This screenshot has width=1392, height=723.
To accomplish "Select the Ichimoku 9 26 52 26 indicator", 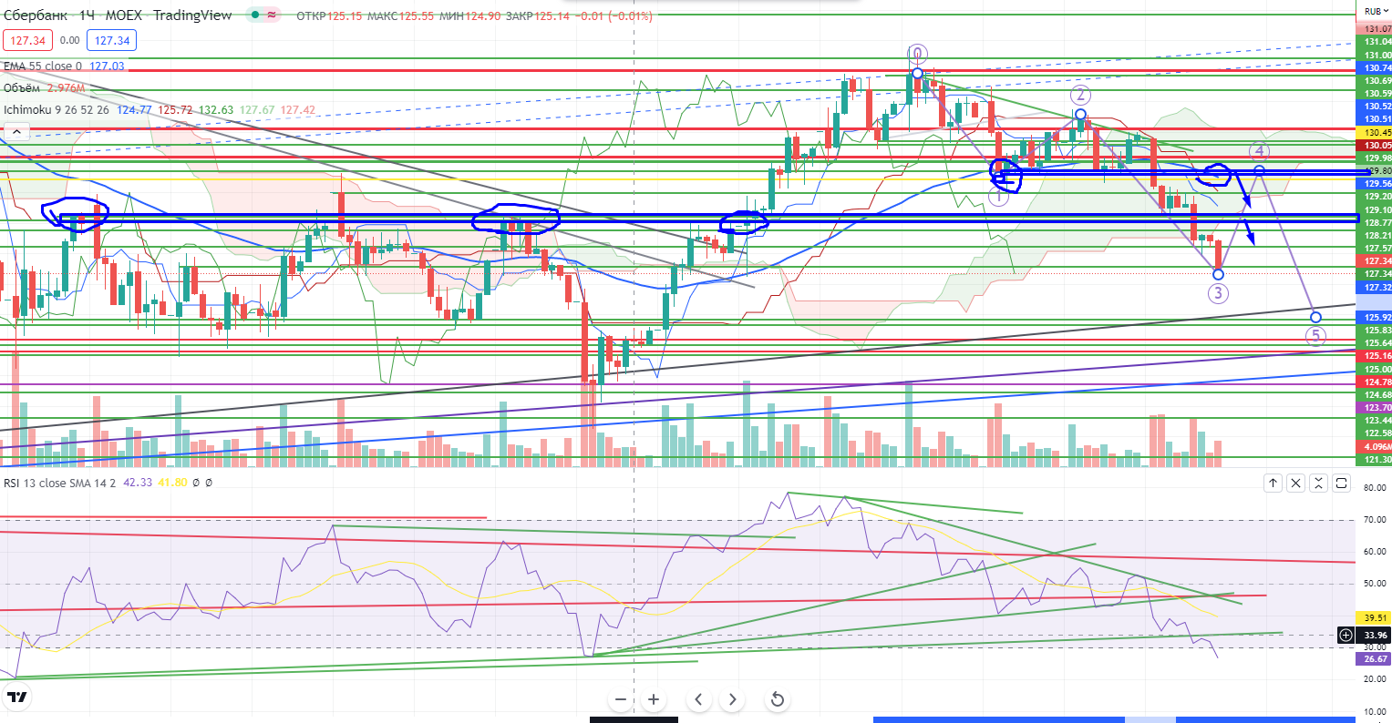I will pos(57,110).
